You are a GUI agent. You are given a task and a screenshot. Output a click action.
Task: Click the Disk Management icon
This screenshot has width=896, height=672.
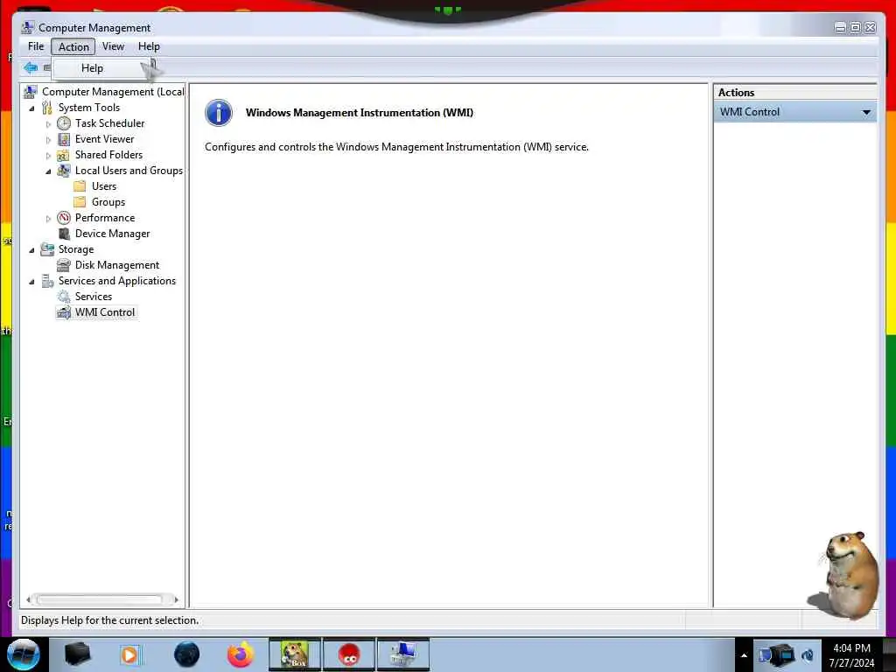coord(63,265)
